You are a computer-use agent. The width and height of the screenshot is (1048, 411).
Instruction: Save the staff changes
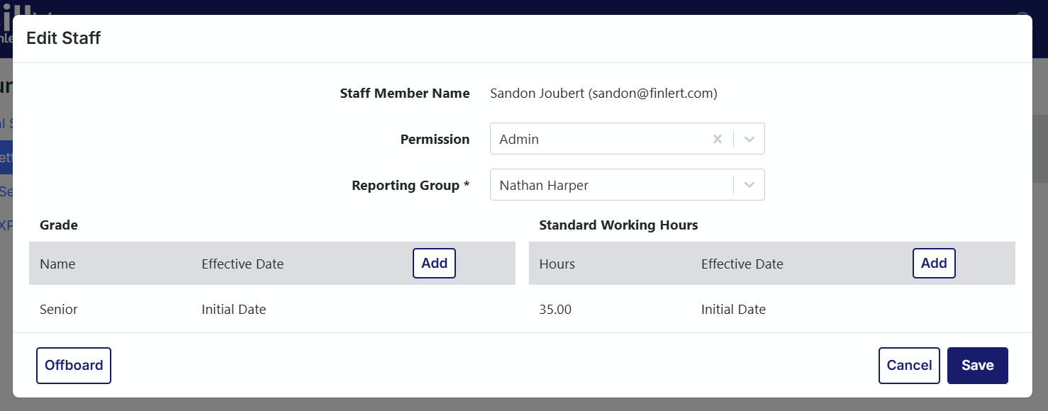[977, 366]
